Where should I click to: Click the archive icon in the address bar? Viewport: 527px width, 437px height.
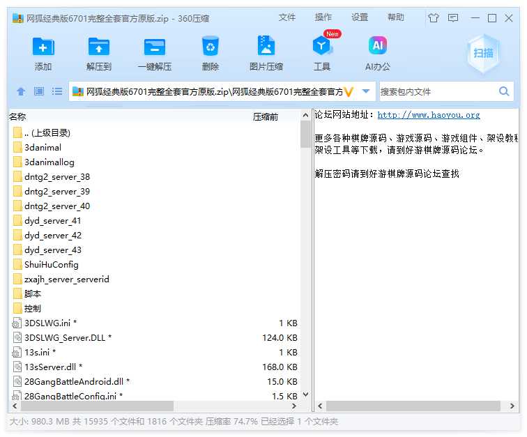pyautogui.click(x=78, y=91)
